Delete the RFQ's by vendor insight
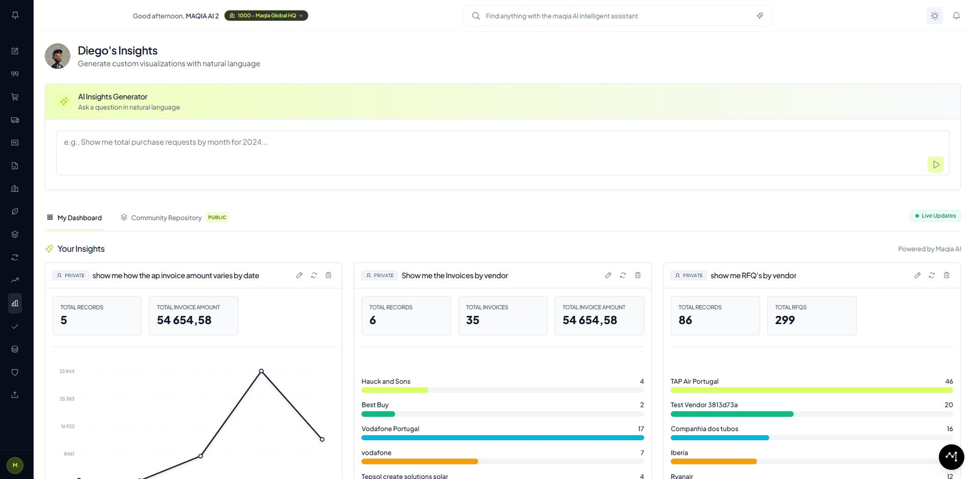The image size is (972, 479). [947, 275]
